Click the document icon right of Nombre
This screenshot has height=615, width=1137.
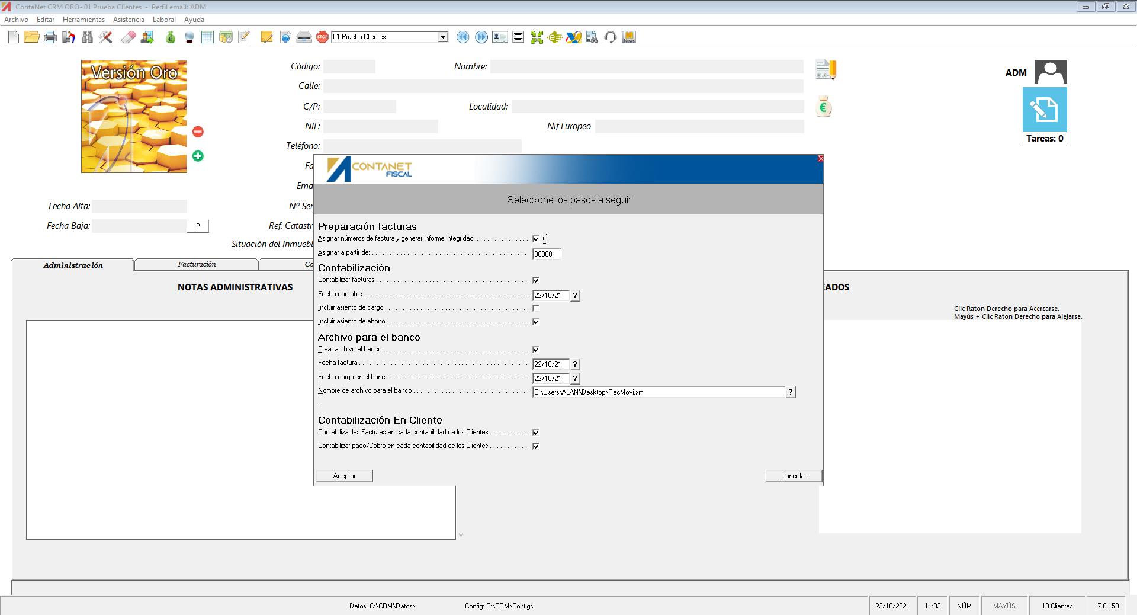click(x=826, y=69)
